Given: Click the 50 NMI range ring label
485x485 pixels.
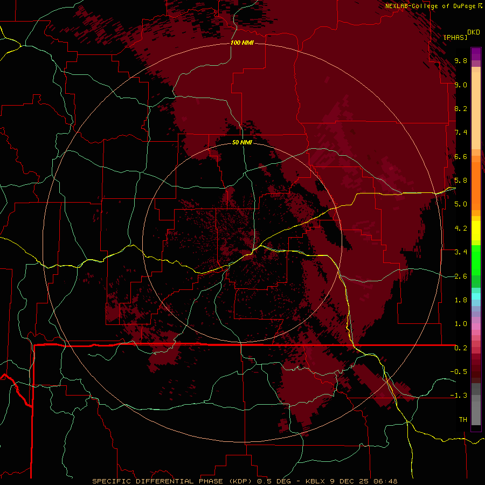Looking at the screenshot, I should pos(242,142).
